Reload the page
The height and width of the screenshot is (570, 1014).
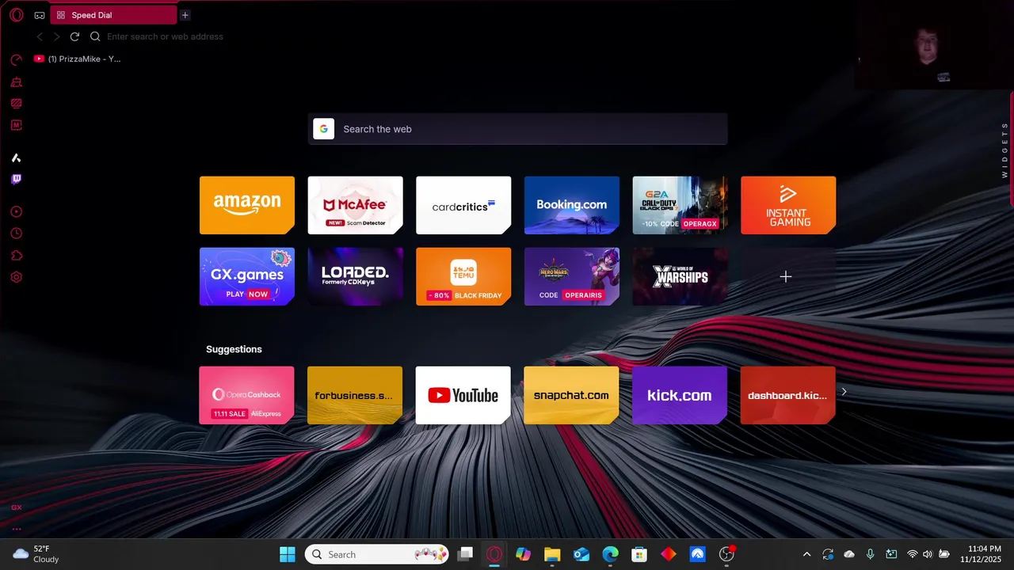click(x=74, y=36)
